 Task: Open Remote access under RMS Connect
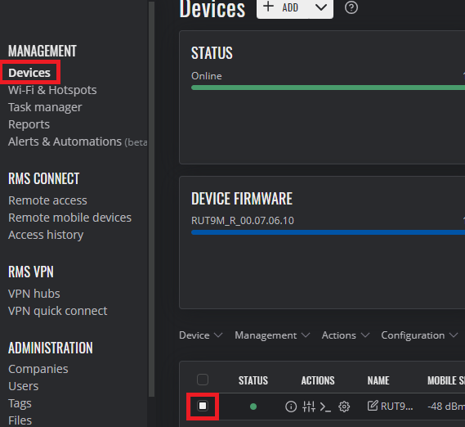point(47,200)
